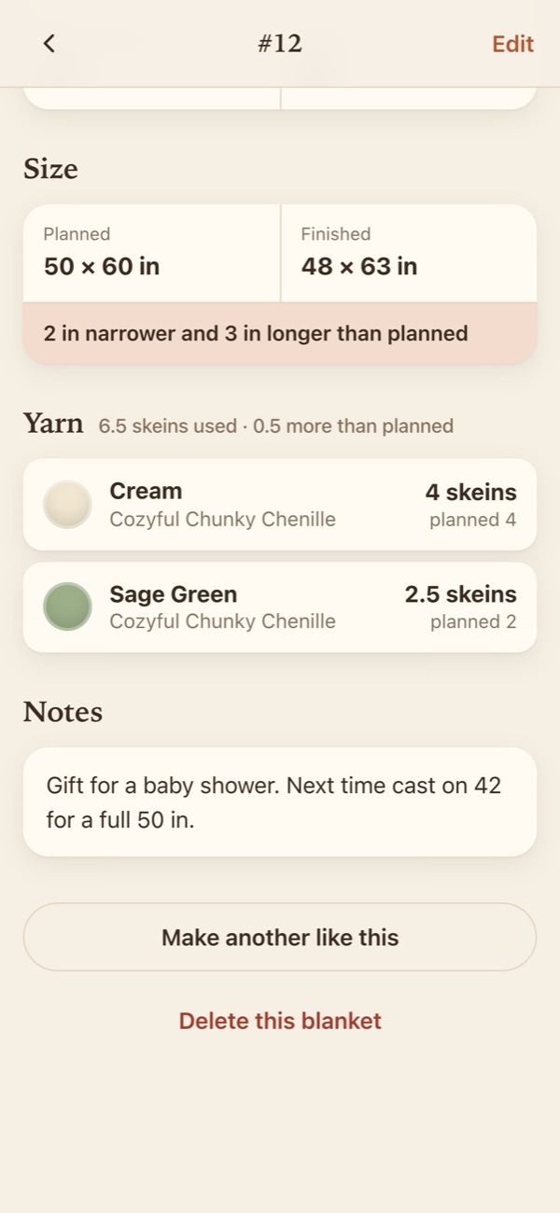The height and width of the screenshot is (1213, 560).
Task: Tap the partially hidden card at top
Action: click(x=280, y=98)
